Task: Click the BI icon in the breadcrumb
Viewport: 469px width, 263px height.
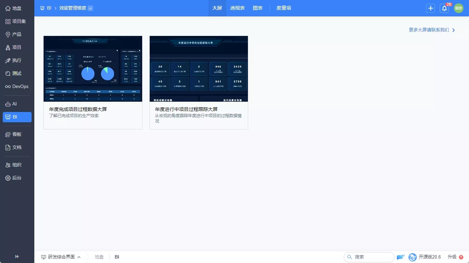Action: (42, 8)
